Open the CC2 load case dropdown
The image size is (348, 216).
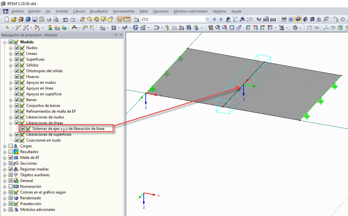tap(207, 19)
